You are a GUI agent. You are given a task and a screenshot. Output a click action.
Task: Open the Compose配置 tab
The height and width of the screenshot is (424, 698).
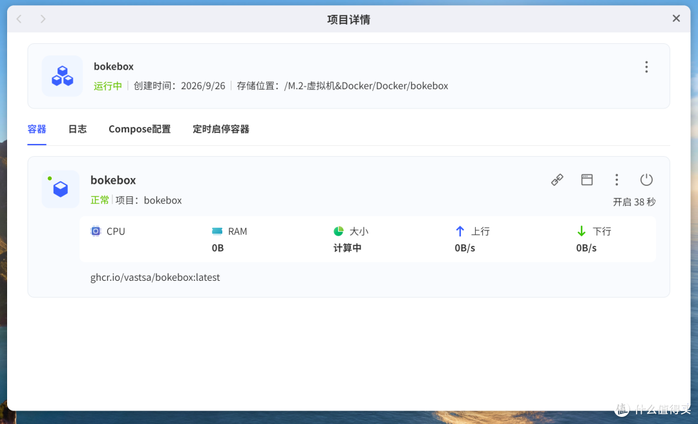point(140,129)
